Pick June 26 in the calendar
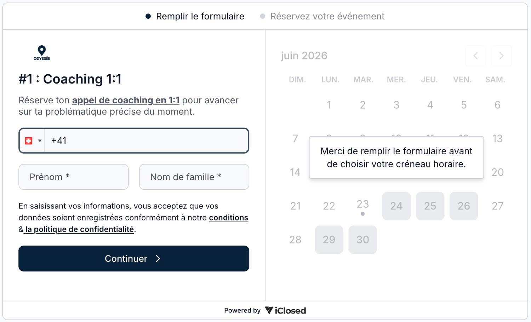The width and height of the screenshot is (531, 322). pos(464,206)
